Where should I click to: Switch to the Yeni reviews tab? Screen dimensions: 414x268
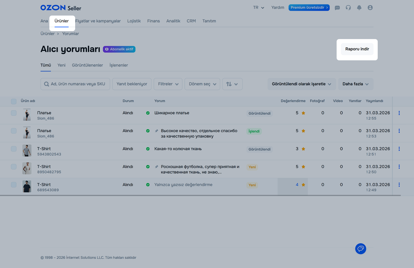[61, 65]
